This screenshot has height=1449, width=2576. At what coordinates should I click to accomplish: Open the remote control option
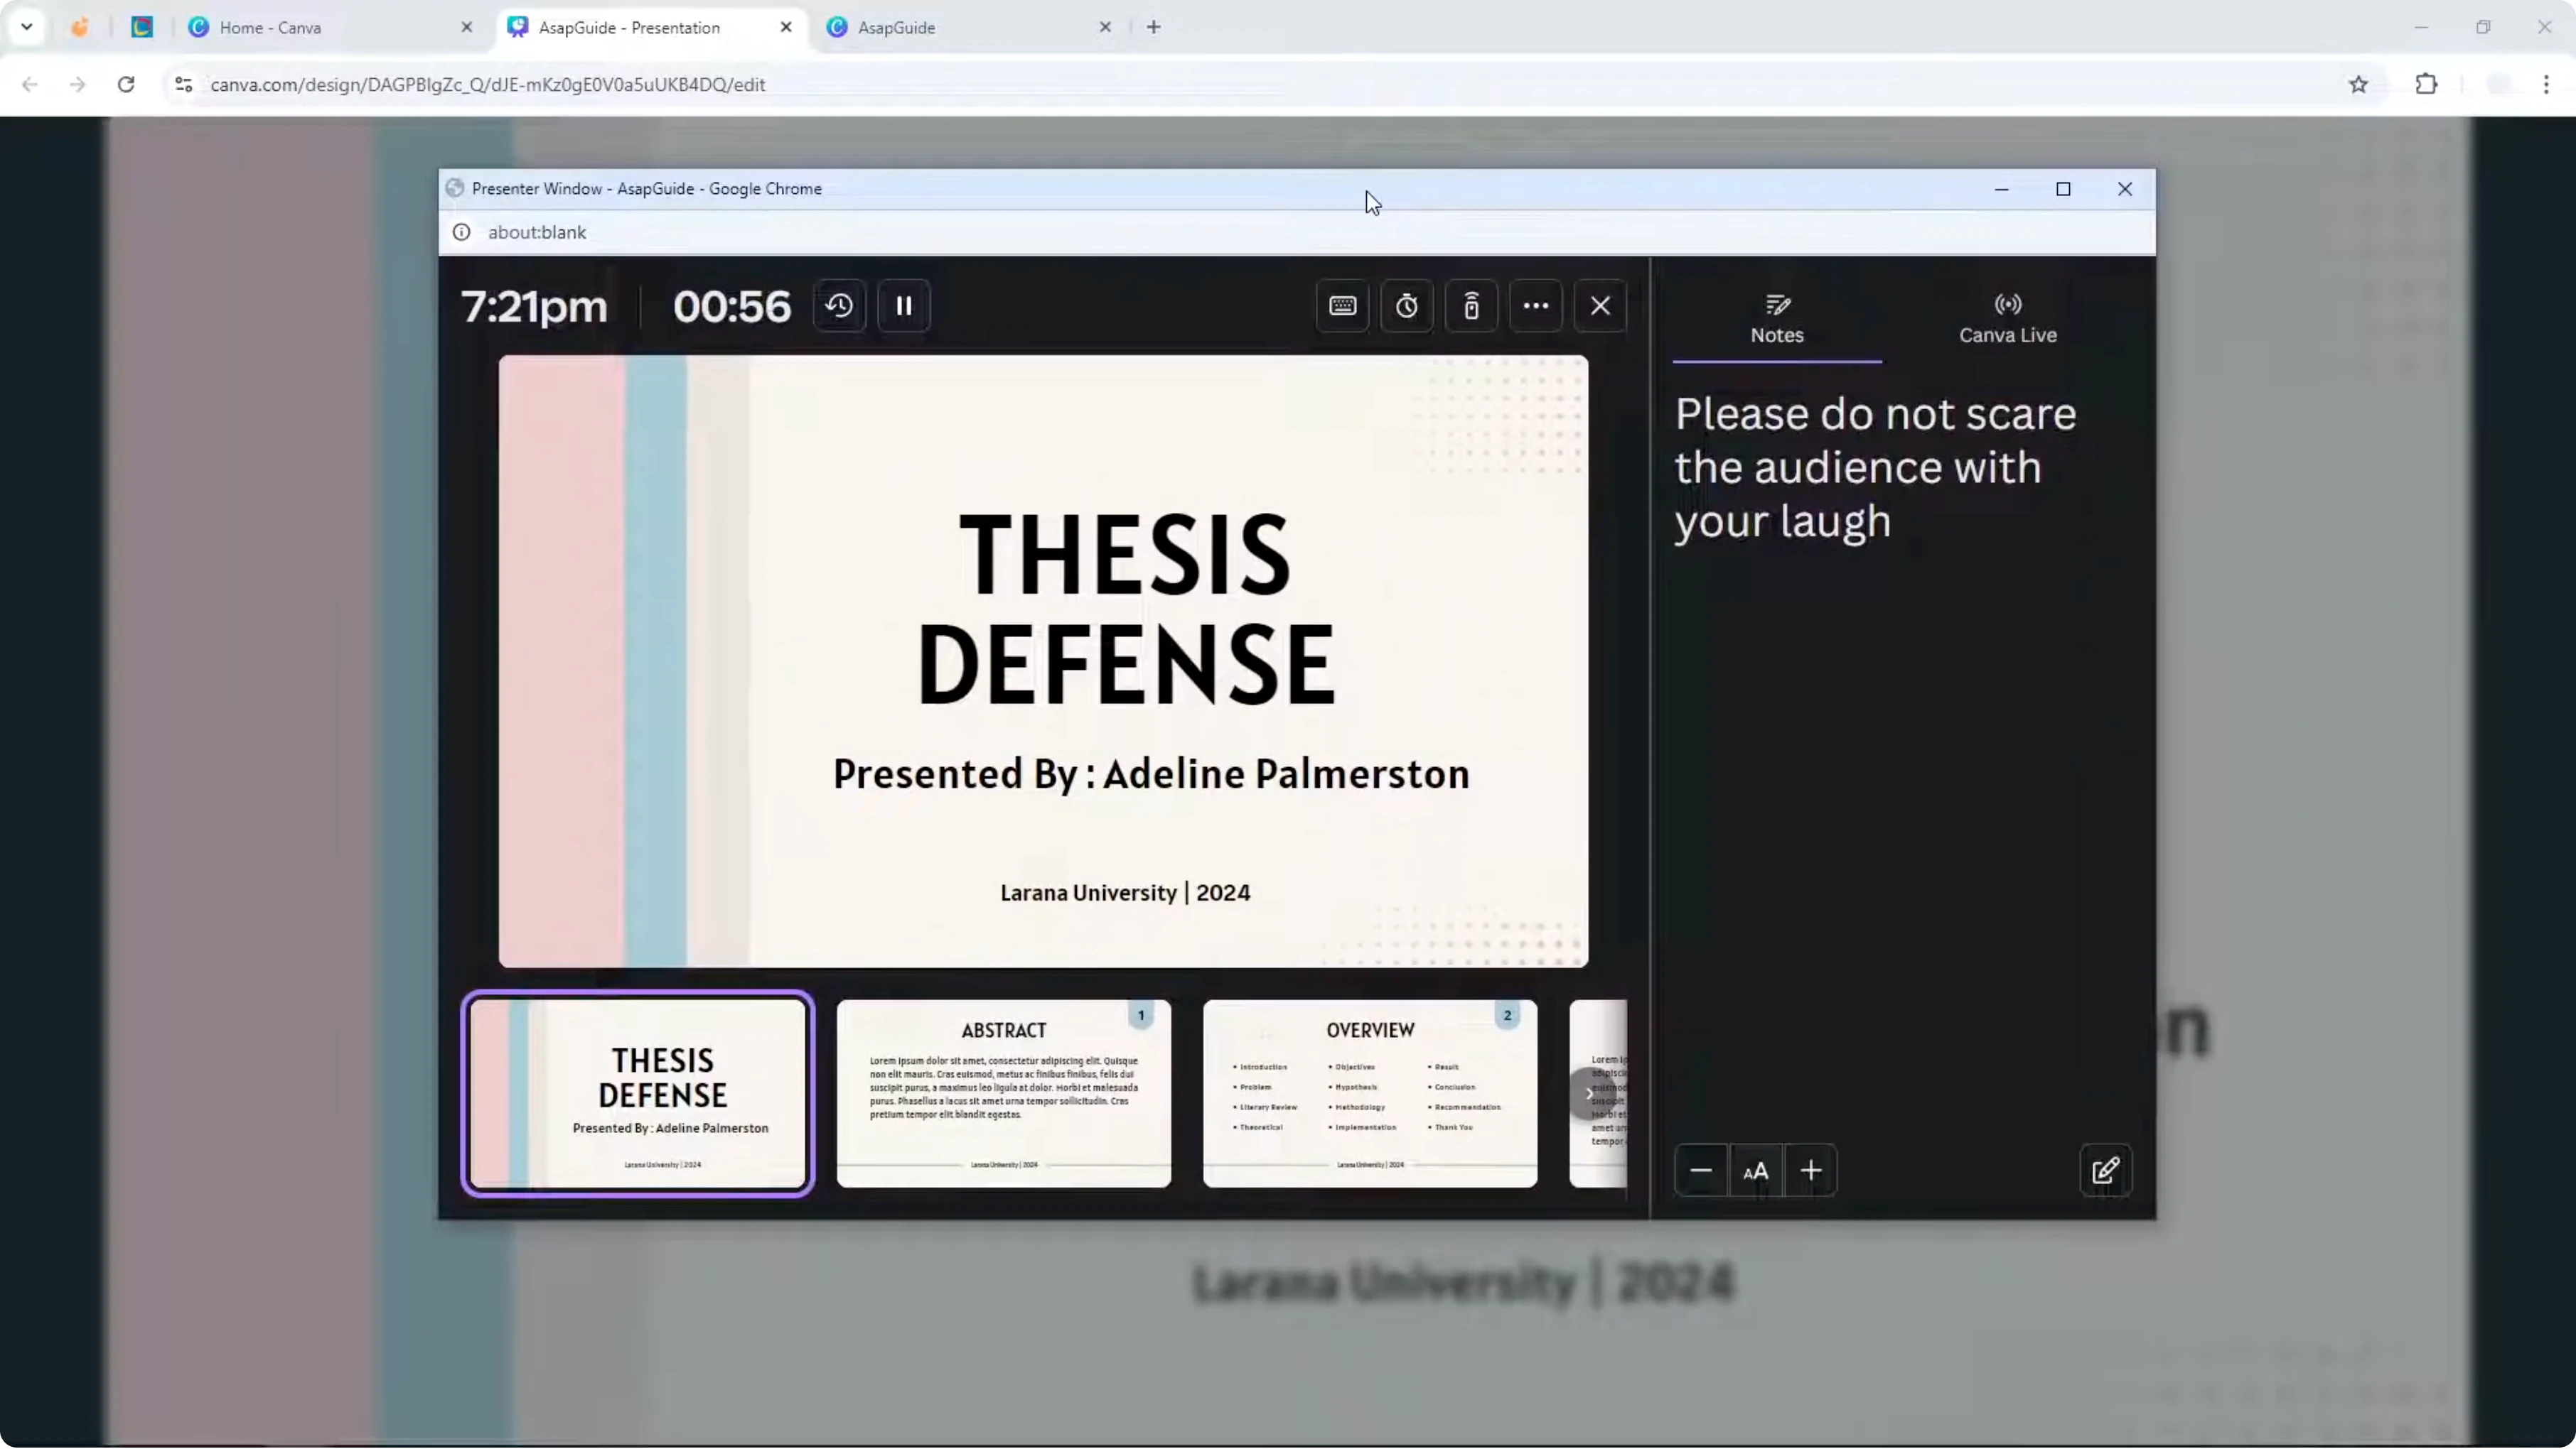1471,306
